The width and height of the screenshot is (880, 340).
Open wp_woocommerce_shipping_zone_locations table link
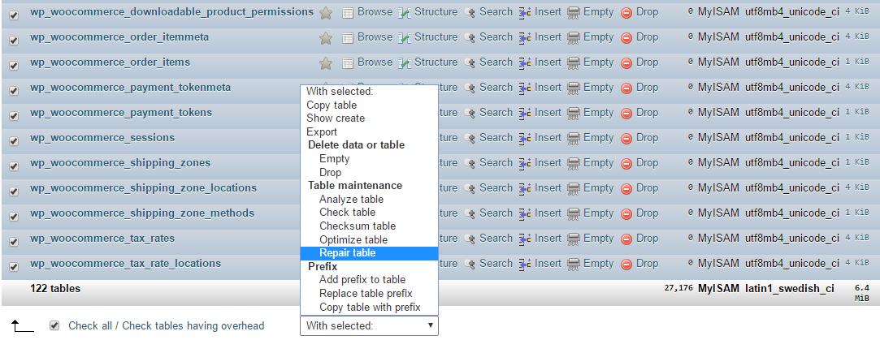pos(144,188)
